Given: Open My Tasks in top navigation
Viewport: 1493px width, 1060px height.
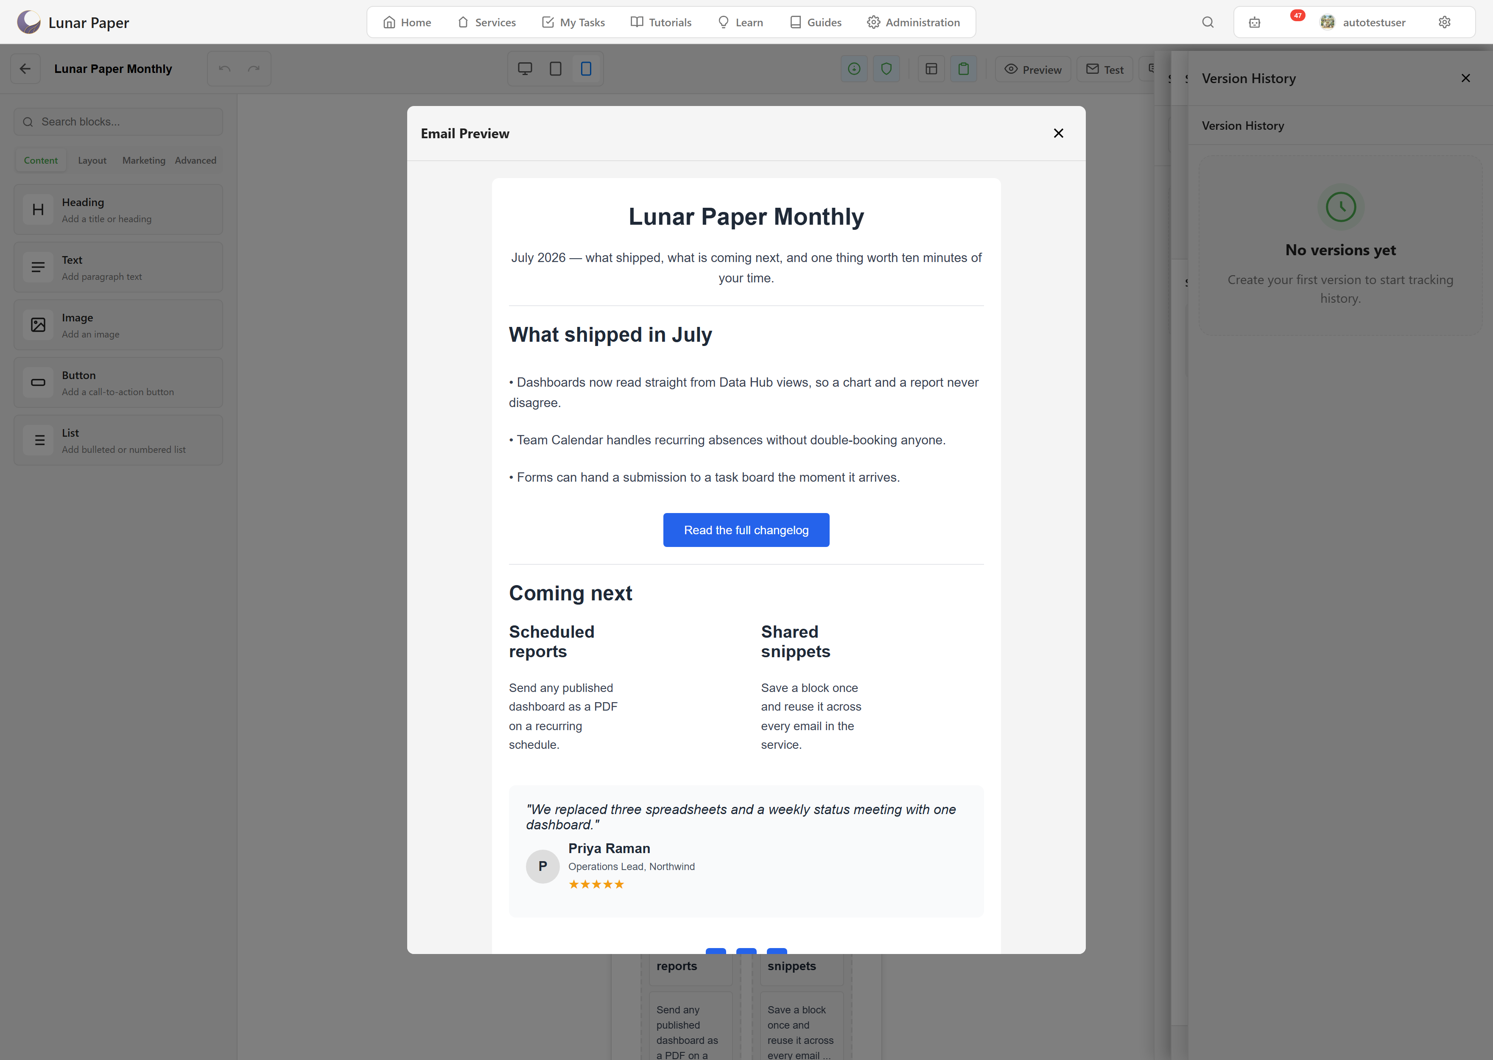Looking at the screenshot, I should coord(573,22).
